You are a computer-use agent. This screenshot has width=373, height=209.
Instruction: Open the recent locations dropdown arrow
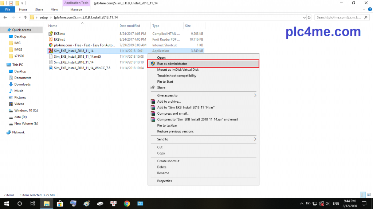coord(19,17)
